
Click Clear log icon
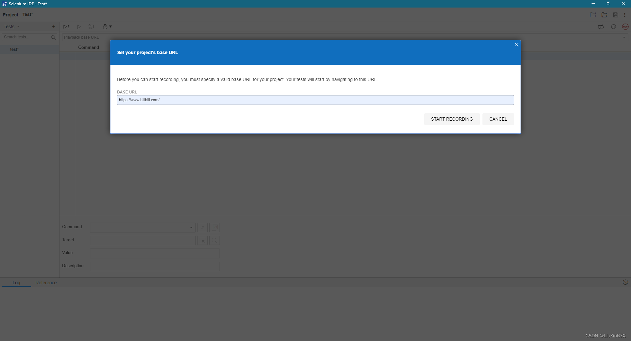click(625, 282)
